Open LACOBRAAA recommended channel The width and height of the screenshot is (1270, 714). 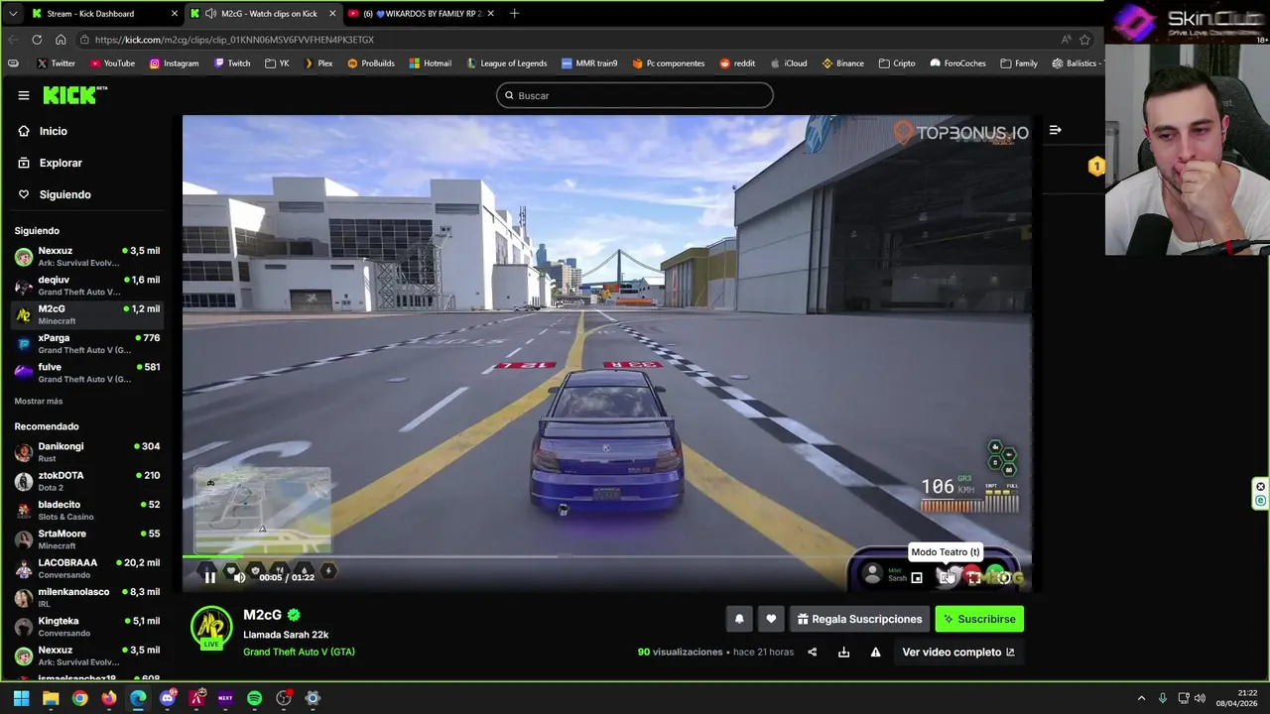point(86,568)
